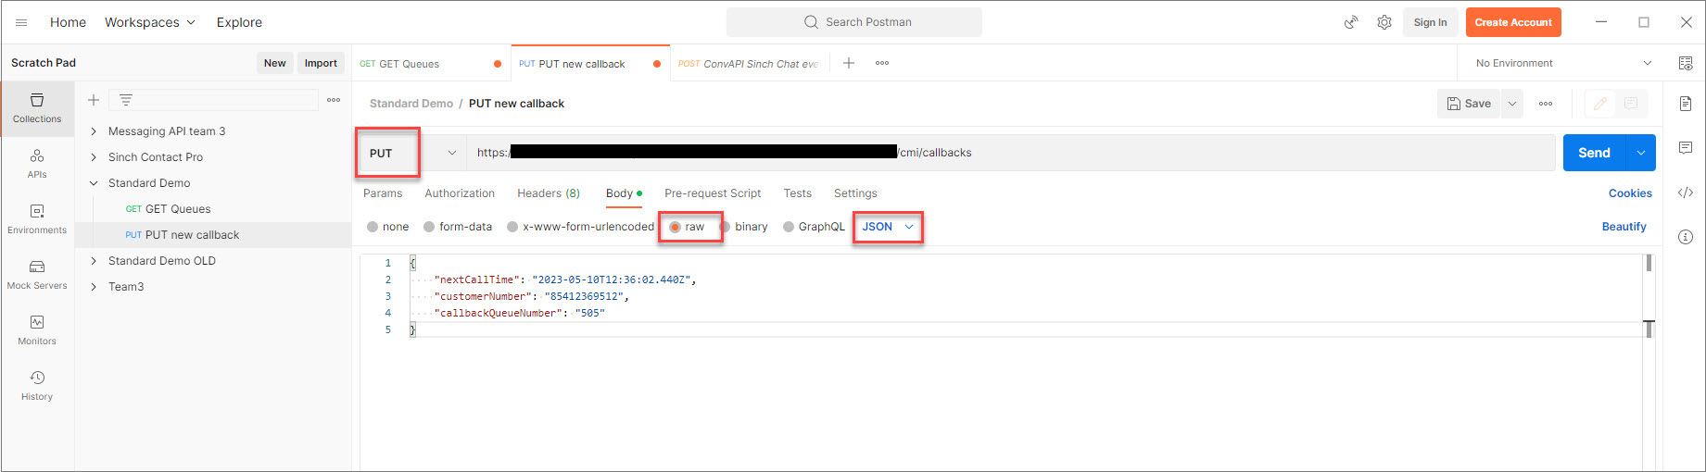Expand the Standard Demo OLD collection
Image resolution: width=1706 pixels, height=472 pixels.
pos(94,261)
